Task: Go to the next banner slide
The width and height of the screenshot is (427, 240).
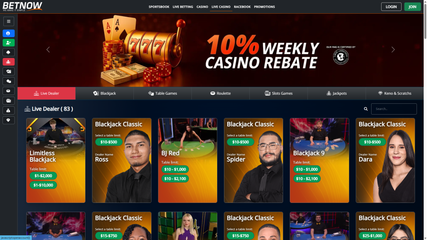Action: click(x=393, y=50)
